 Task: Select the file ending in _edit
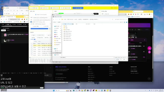click(x=67, y=37)
